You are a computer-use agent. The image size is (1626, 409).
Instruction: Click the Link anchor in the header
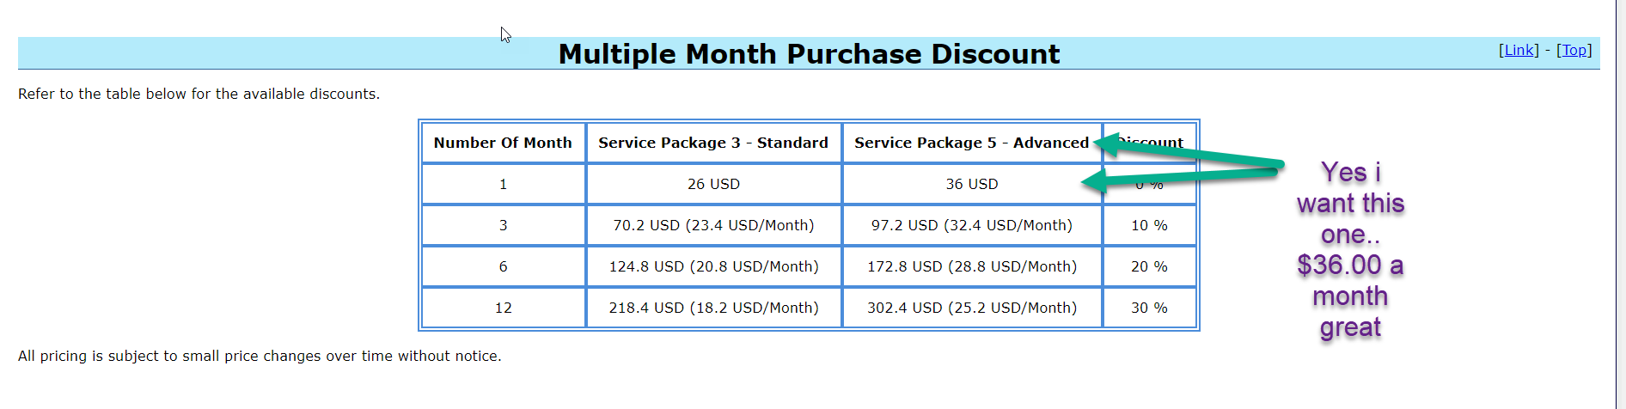pos(1519,50)
